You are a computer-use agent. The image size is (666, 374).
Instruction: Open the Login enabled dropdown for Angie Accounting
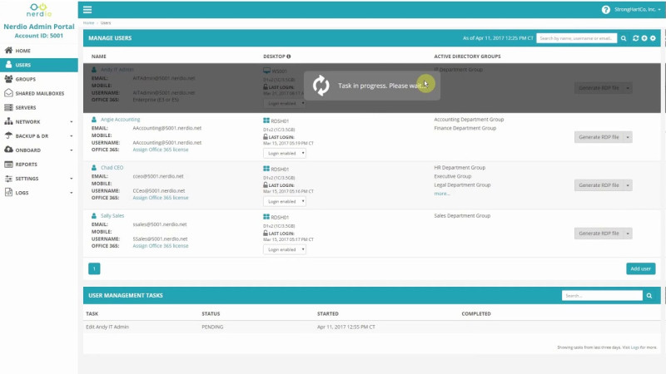point(285,153)
